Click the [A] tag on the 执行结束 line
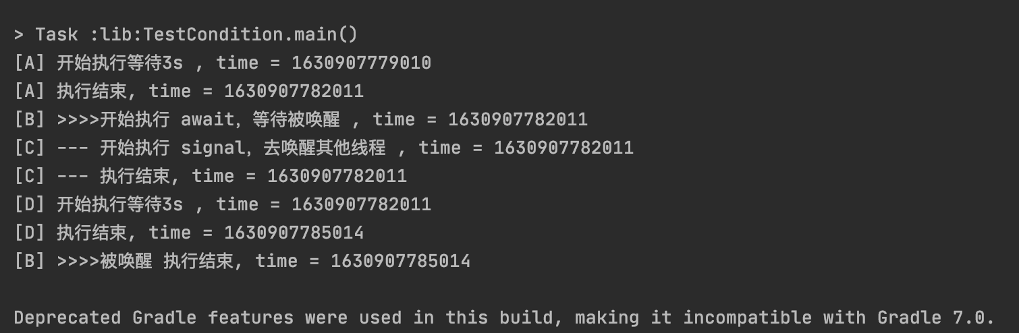This screenshot has width=1019, height=333. pos(29,91)
